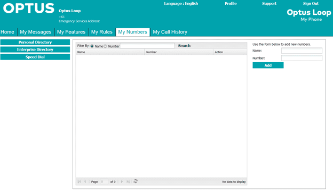Open the Home tab

(7, 32)
